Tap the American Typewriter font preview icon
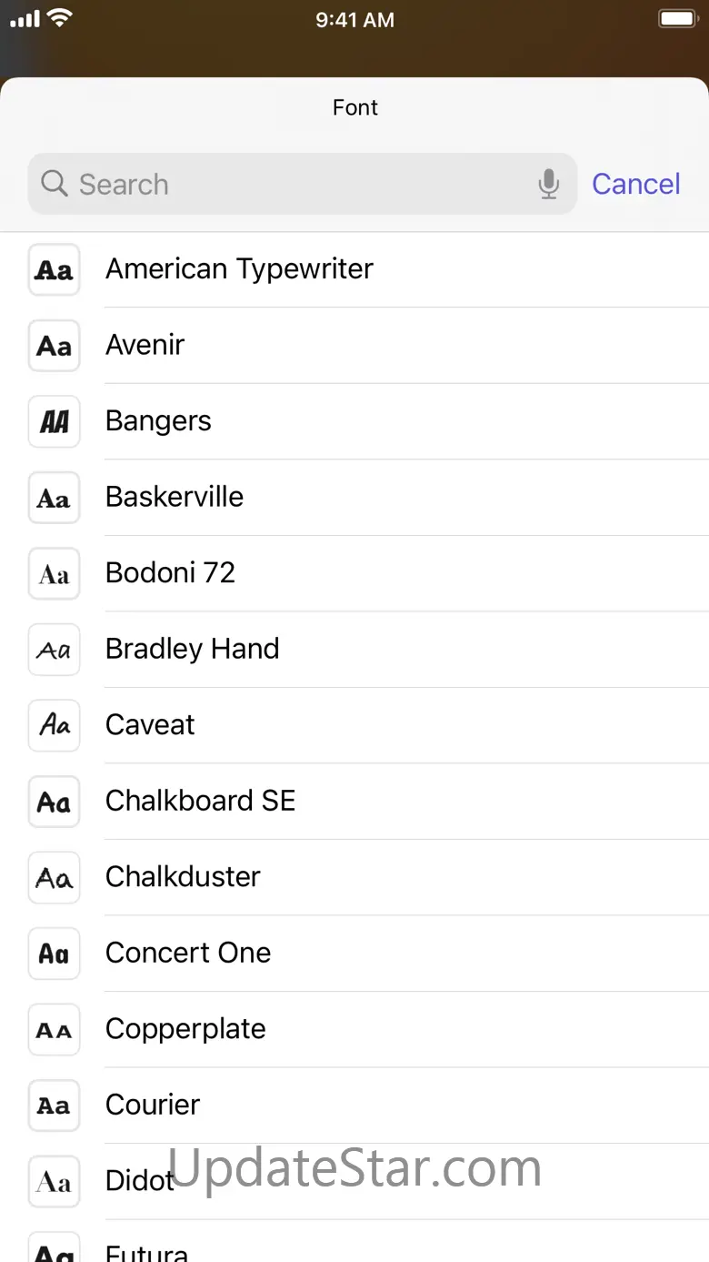 55,269
